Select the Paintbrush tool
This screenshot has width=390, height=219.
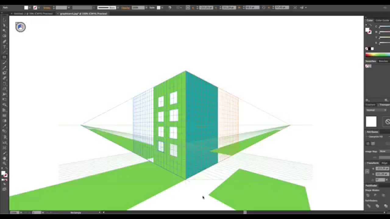click(4, 63)
